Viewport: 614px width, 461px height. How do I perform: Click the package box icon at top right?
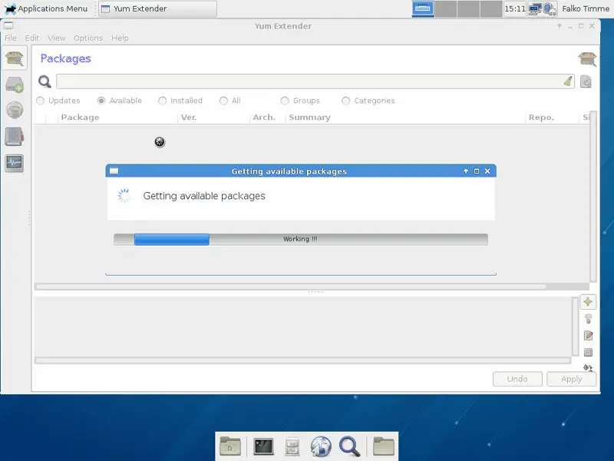pyautogui.click(x=587, y=59)
